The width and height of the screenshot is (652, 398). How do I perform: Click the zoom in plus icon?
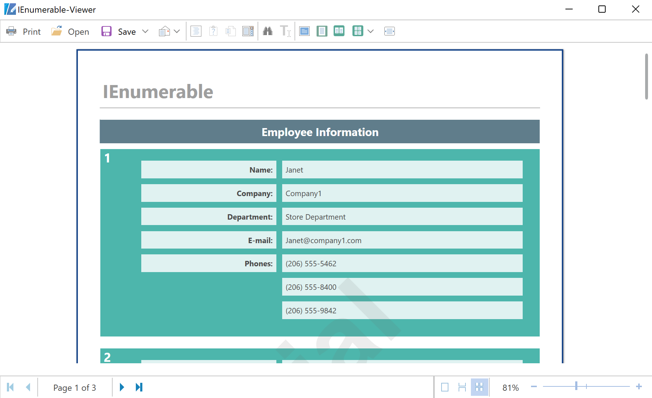[639, 387]
